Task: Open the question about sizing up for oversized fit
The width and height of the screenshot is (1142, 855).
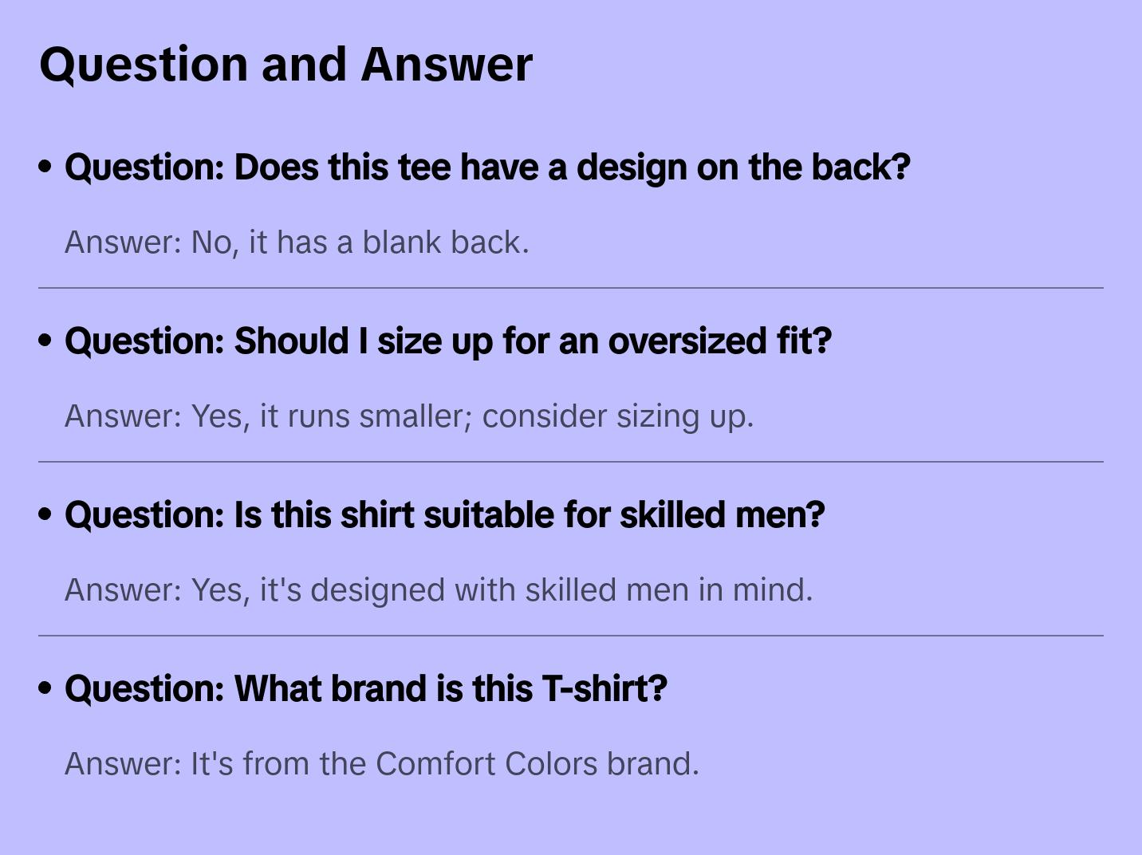Action: tap(447, 341)
